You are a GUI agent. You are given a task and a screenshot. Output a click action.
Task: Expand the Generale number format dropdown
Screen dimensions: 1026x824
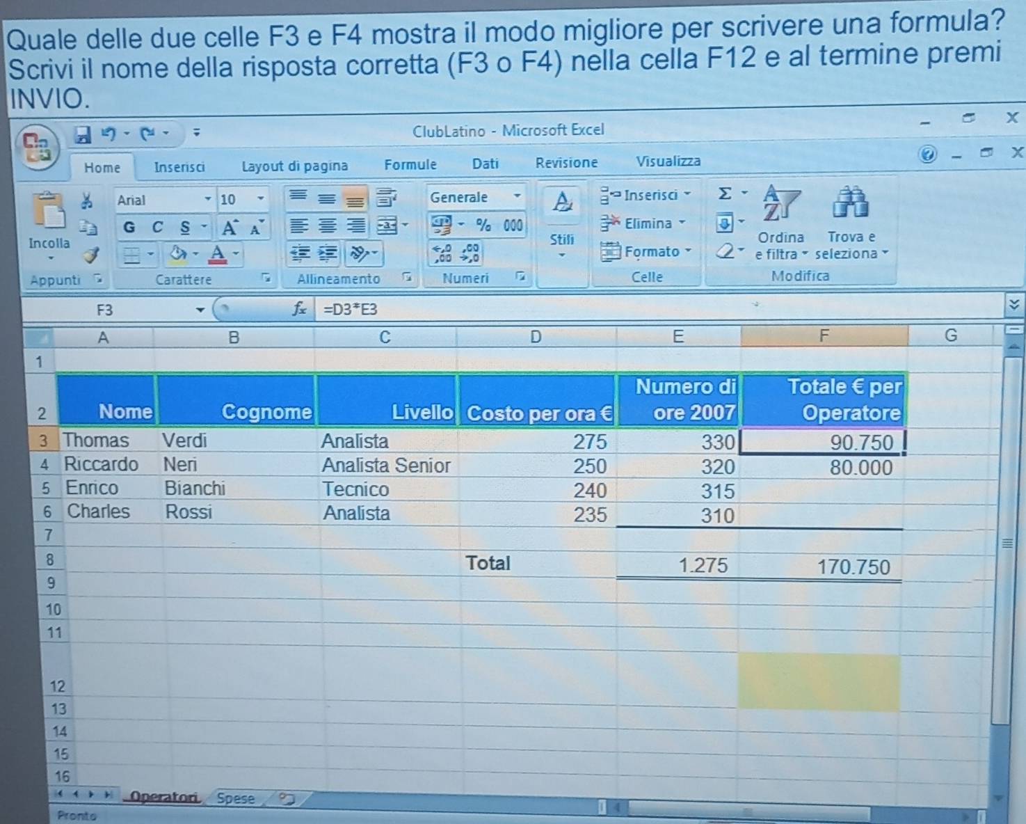517,197
